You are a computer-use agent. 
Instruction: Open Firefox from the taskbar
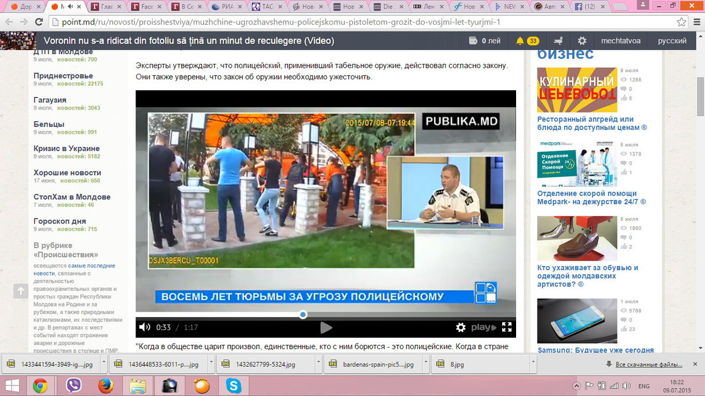105,386
